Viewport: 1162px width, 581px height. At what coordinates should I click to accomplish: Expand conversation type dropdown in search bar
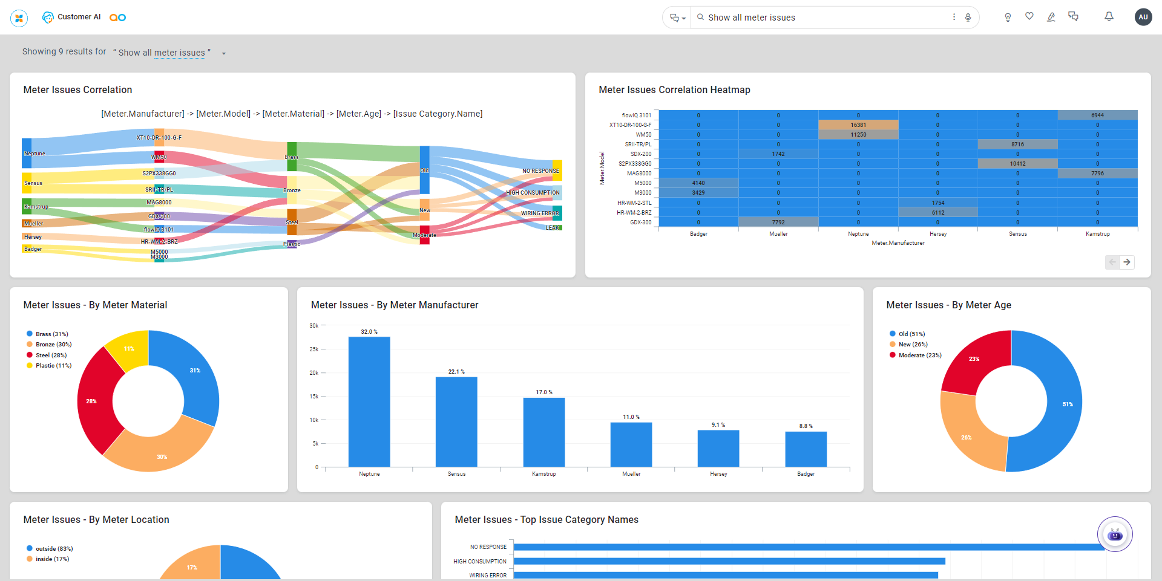[677, 18]
